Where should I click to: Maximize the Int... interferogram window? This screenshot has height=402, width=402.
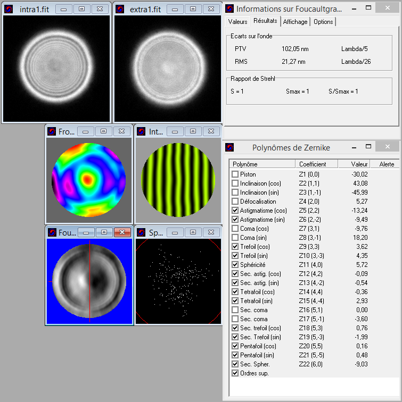[193, 131]
